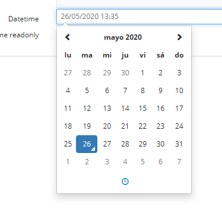Open month selection via 'mayo 2020' header
The image size is (222, 223).
[123, 37]
